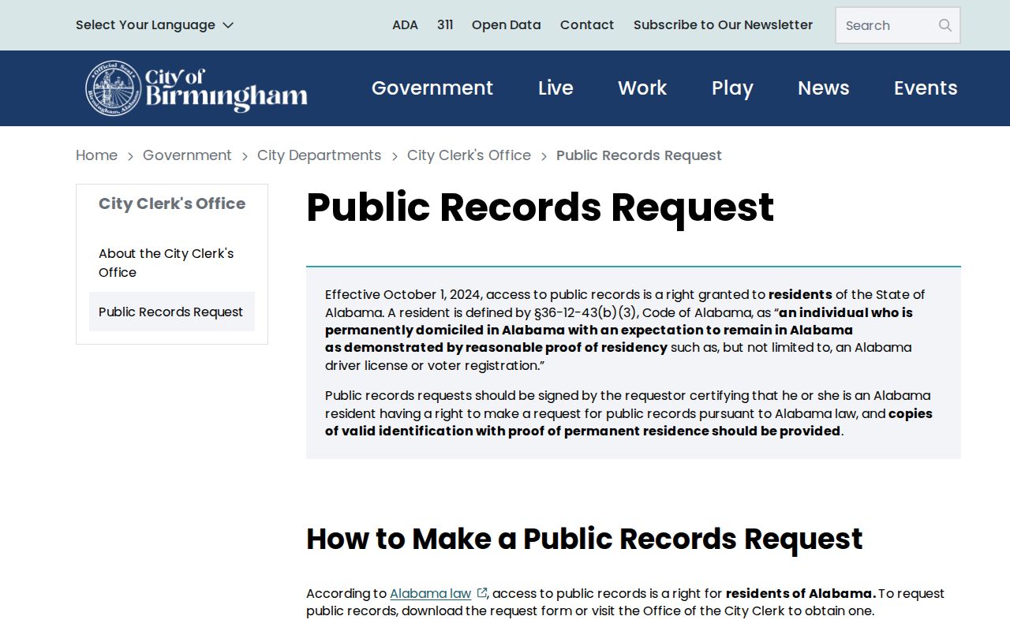Open the Live main menu
This screenshot has height=631, width=1010.
tap(555, 88)
